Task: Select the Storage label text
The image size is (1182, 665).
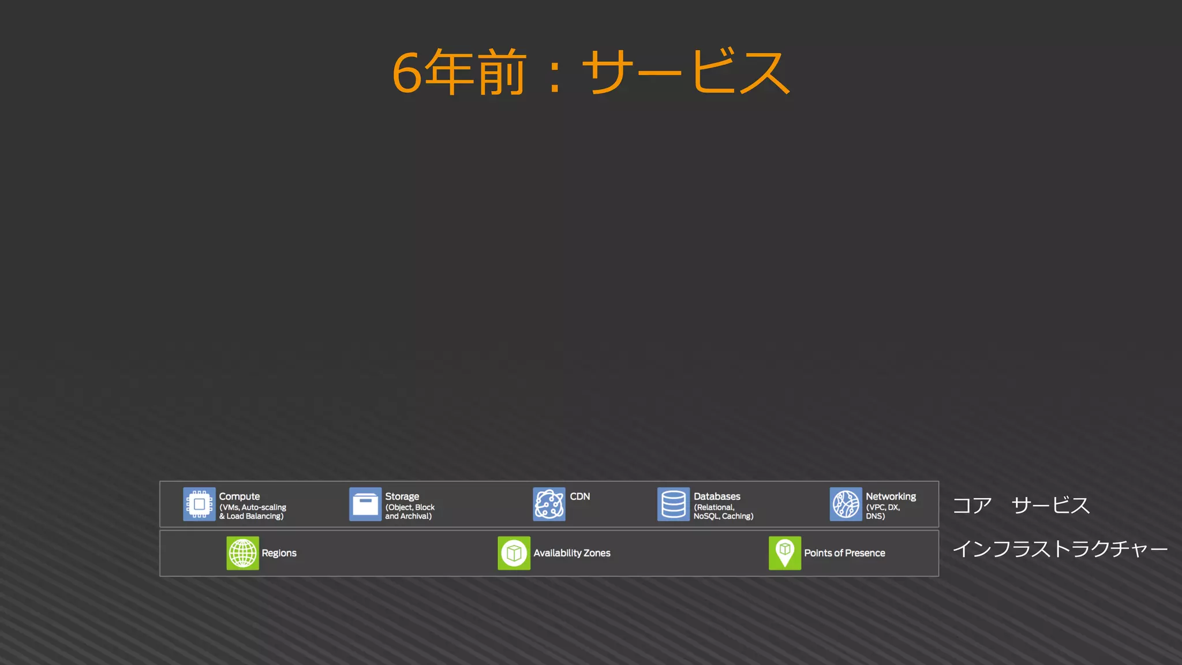Action: [x=402, y=496]
